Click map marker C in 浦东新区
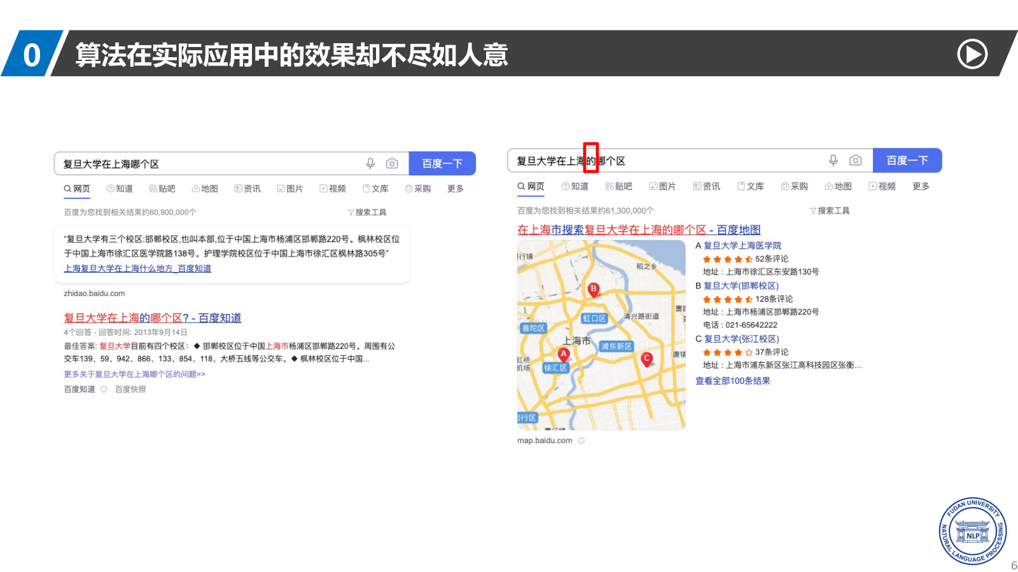Viewport: 1018px width, 572px height. coord(647,359)
